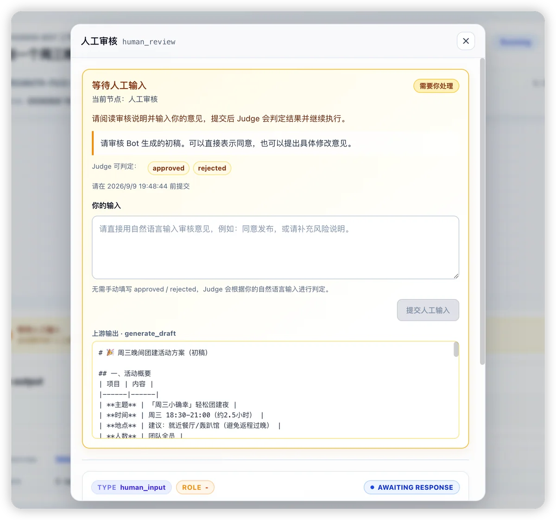Click the 主题「周三小确幸」轻松团建夜 row

168,404
